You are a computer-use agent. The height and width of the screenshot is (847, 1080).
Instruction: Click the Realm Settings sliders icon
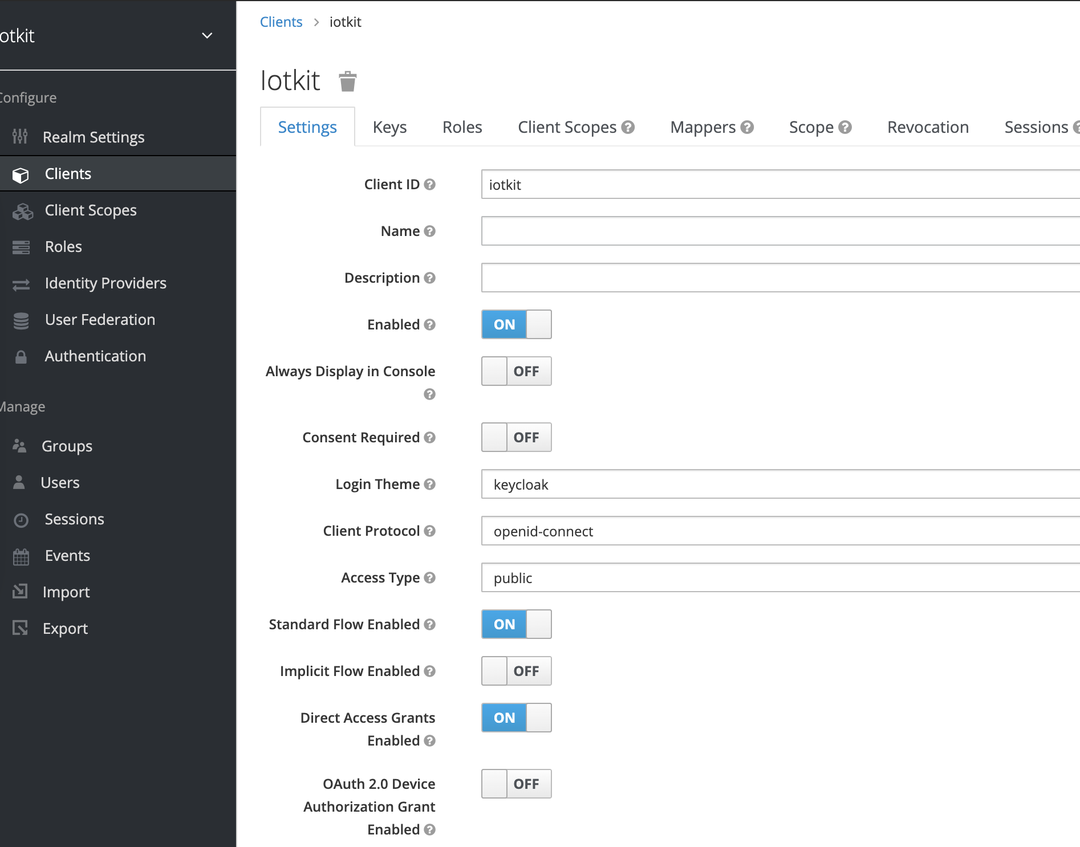(20, 136)
